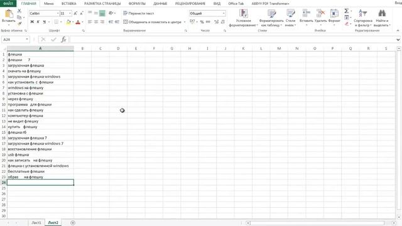Click the decrease decimal icon
402x226 pixels.
(223, 22)
